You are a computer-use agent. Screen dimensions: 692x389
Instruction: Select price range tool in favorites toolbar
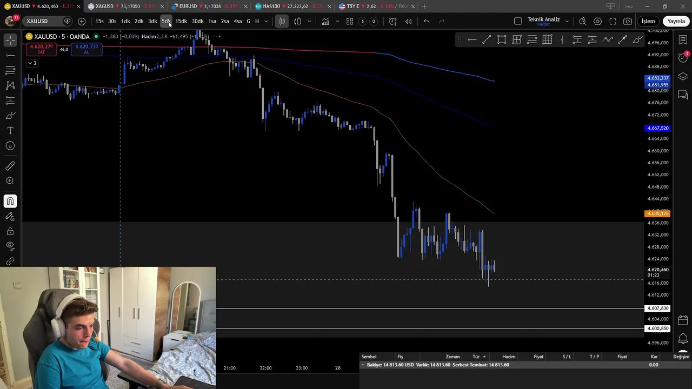(517, 39)
